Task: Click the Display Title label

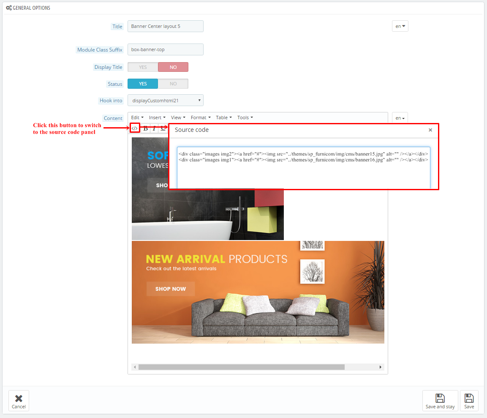Action: pyautogui.click(x=108, y=67)
